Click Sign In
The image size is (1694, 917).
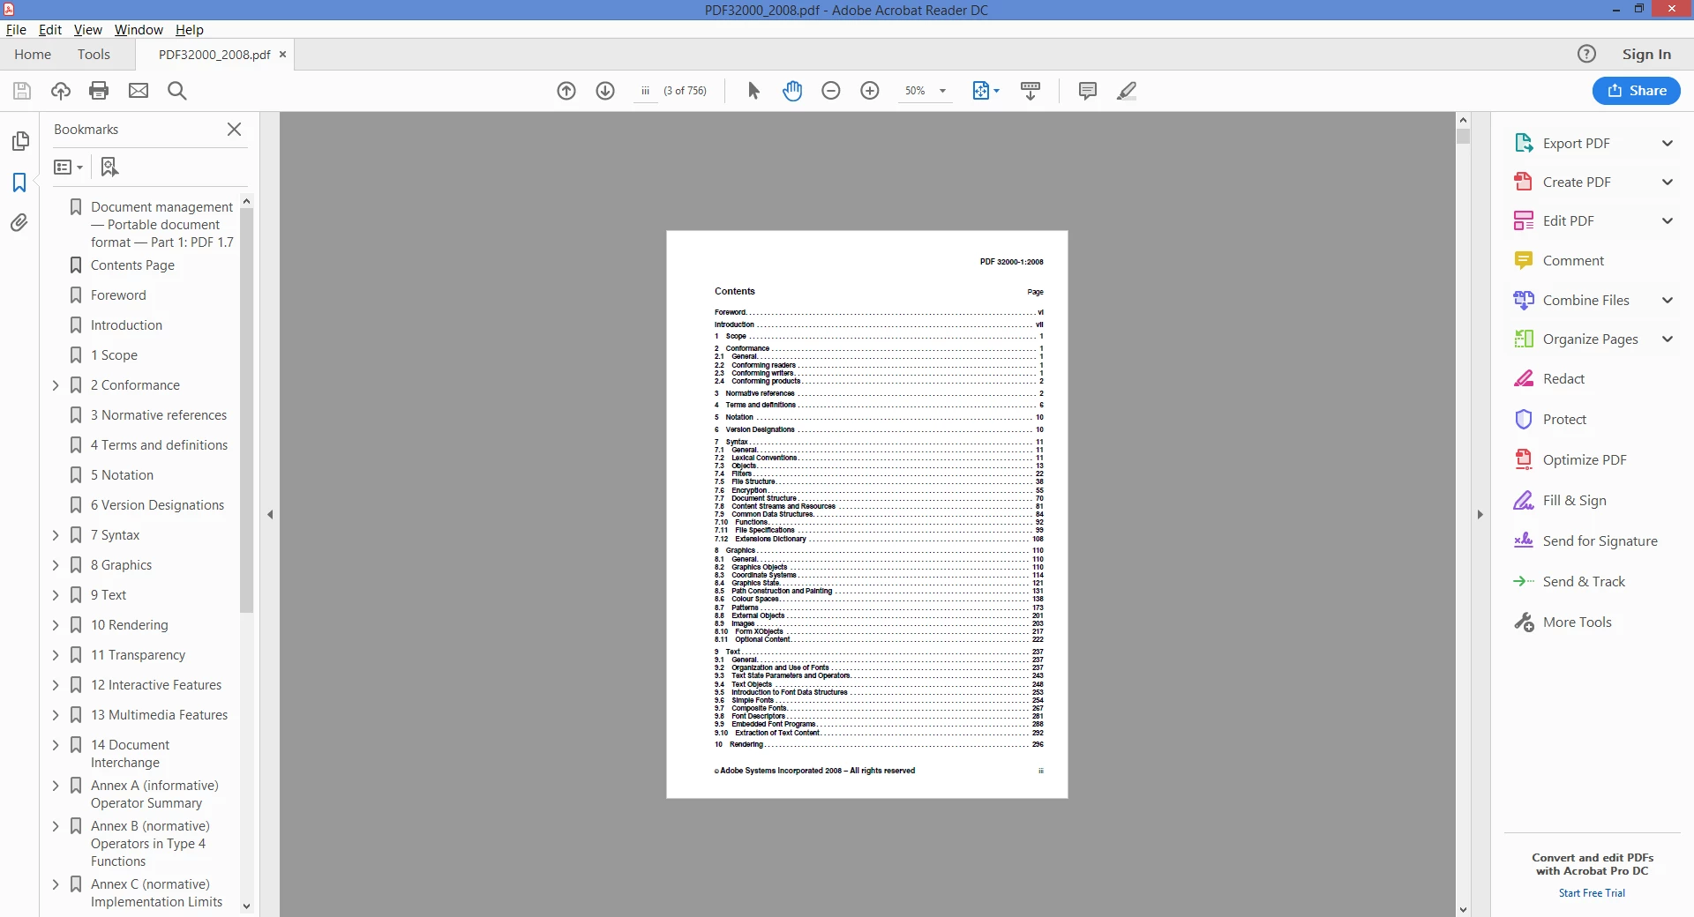pyautogui.click(x=1646, y=54)
